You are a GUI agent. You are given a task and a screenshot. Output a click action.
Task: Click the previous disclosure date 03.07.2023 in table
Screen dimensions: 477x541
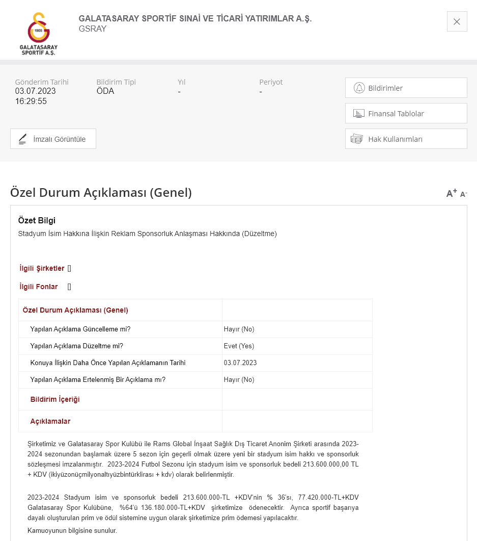(x=240, y=363)
